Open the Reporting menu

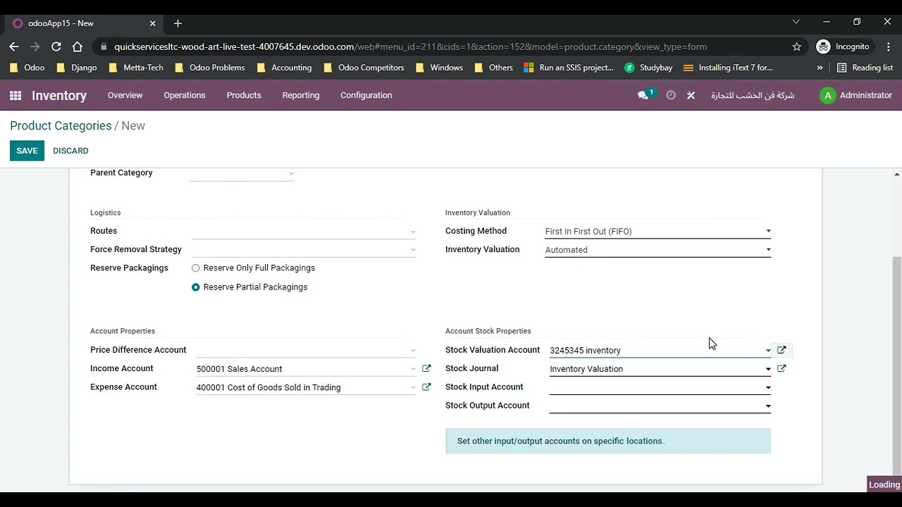click(x=301, y=95)
